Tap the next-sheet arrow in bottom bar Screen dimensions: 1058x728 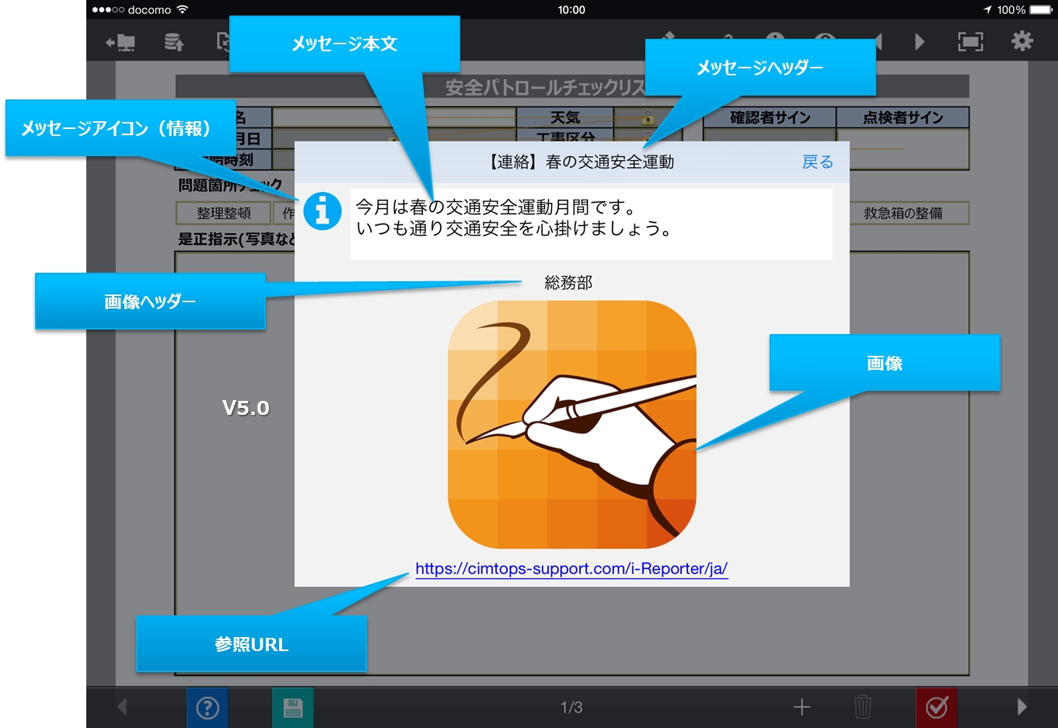click(1022, 706)
